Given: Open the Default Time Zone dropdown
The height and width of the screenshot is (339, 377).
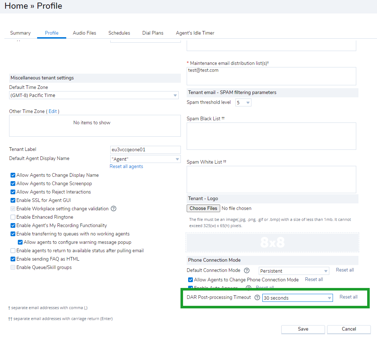Looking at the screenshot, I should pos(94,96).
